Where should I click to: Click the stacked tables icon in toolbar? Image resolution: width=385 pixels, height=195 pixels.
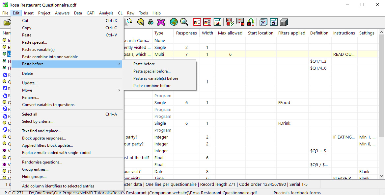(x=284, y=22)
